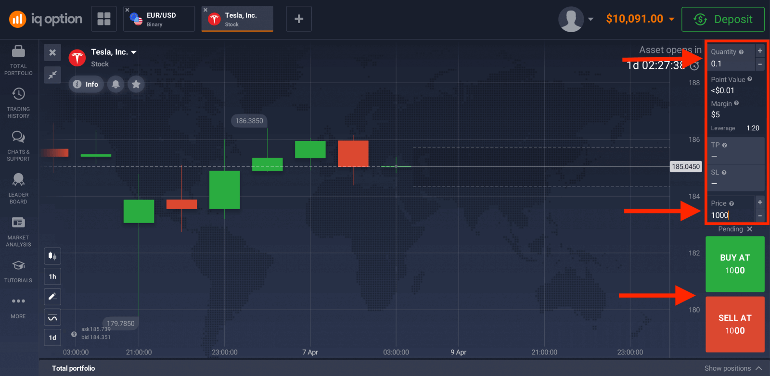Click the 185.0450 current price label
Viewport: 770px width, 376px height.
[x=686, y=166]
